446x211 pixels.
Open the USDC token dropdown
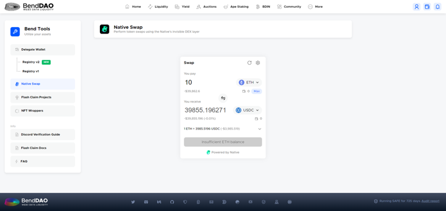pyautogui.click(x=247, y=110)
